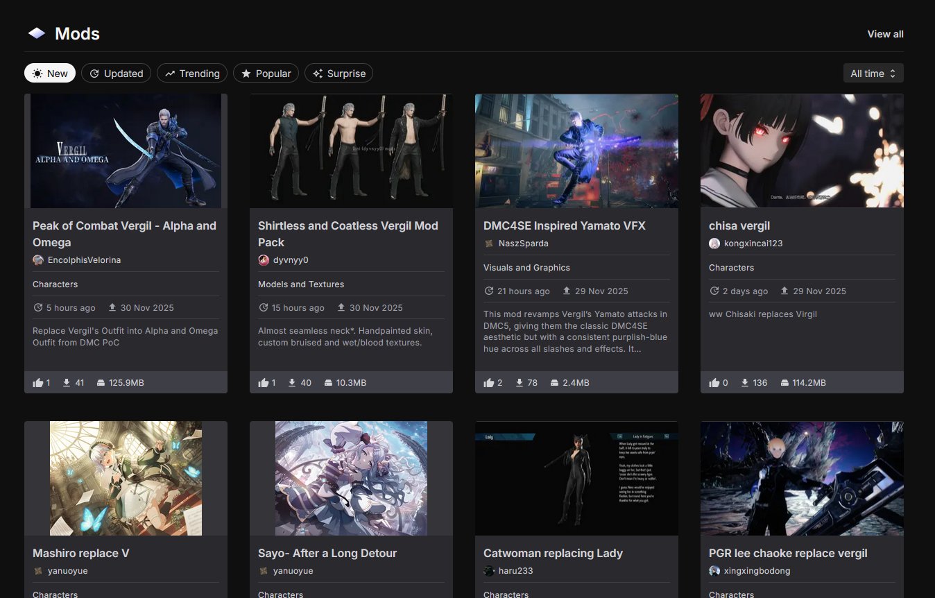Open PGR lee chaoke replace vergil thumbnail

[802, 478]
